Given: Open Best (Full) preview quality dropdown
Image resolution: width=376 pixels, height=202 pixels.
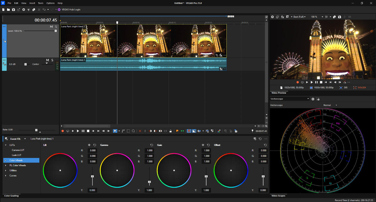Looking at the screenshot, I should [299, 17].
